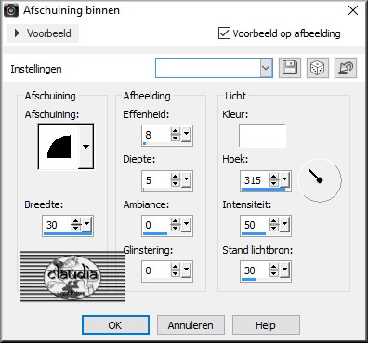Open Breedte slider dropdown arrow
368x343 pixels.
coord(87,223)
